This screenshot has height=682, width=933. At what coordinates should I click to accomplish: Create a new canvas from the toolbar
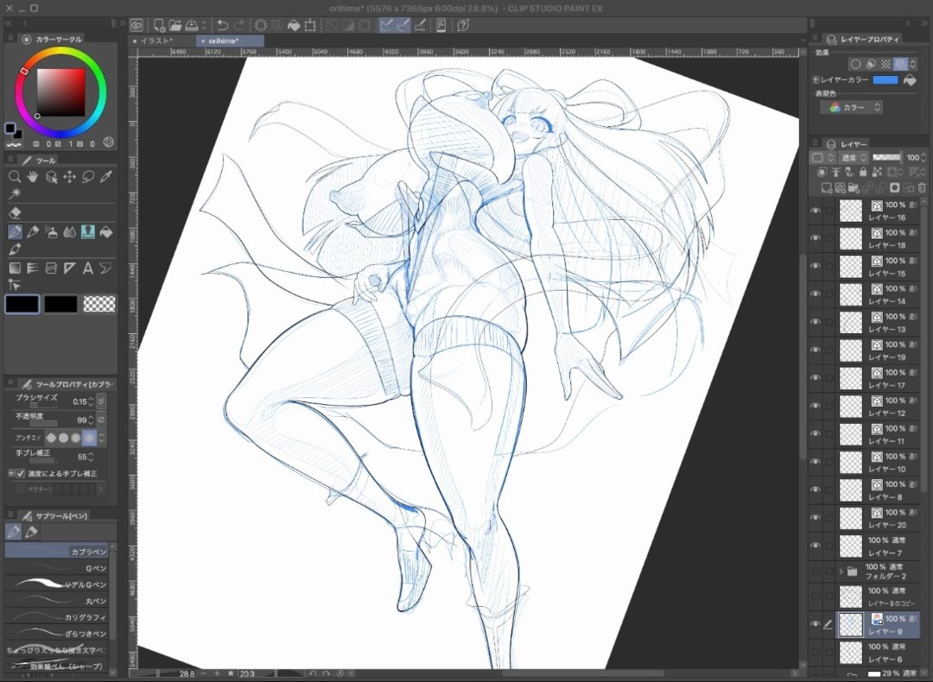160,25
